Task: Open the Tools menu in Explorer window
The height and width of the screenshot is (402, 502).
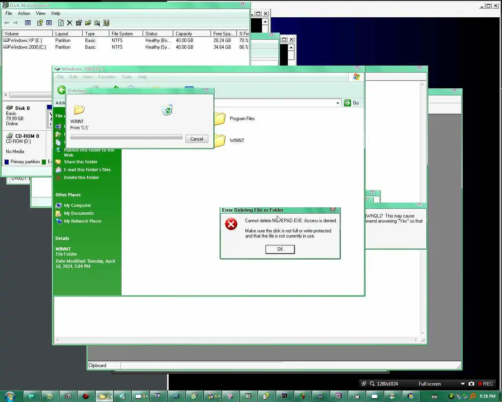Action: coord(127,77)
